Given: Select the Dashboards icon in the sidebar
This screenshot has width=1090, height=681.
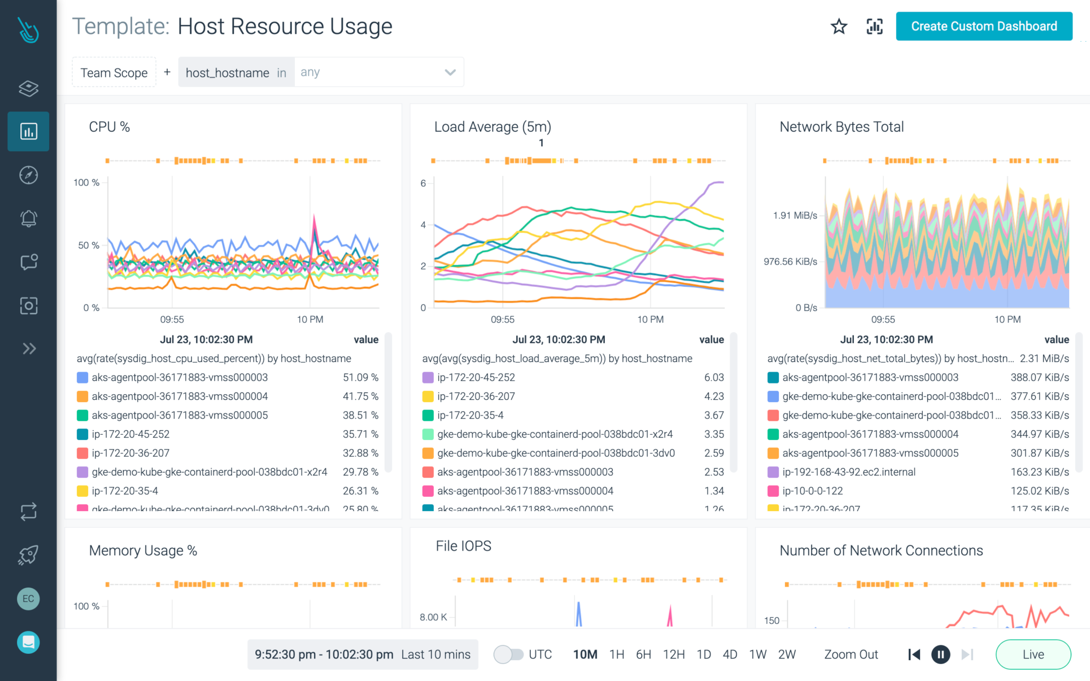Looking at the screenshot, I should [x=28, y=132].
